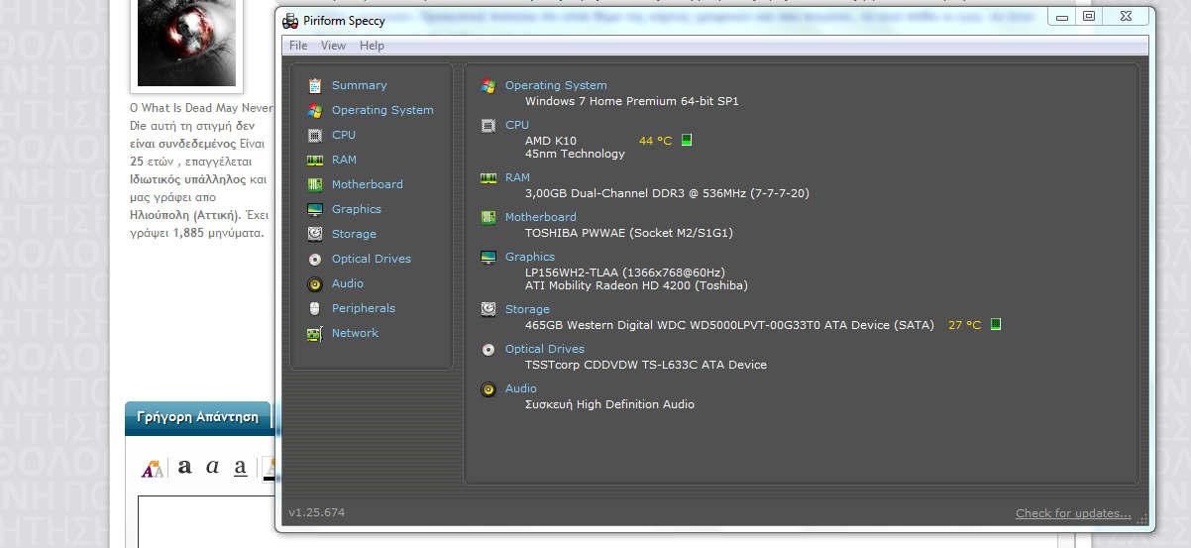
Task: Click the Graphics monitor icon in summary panel
Action: (x=488, y=257)
